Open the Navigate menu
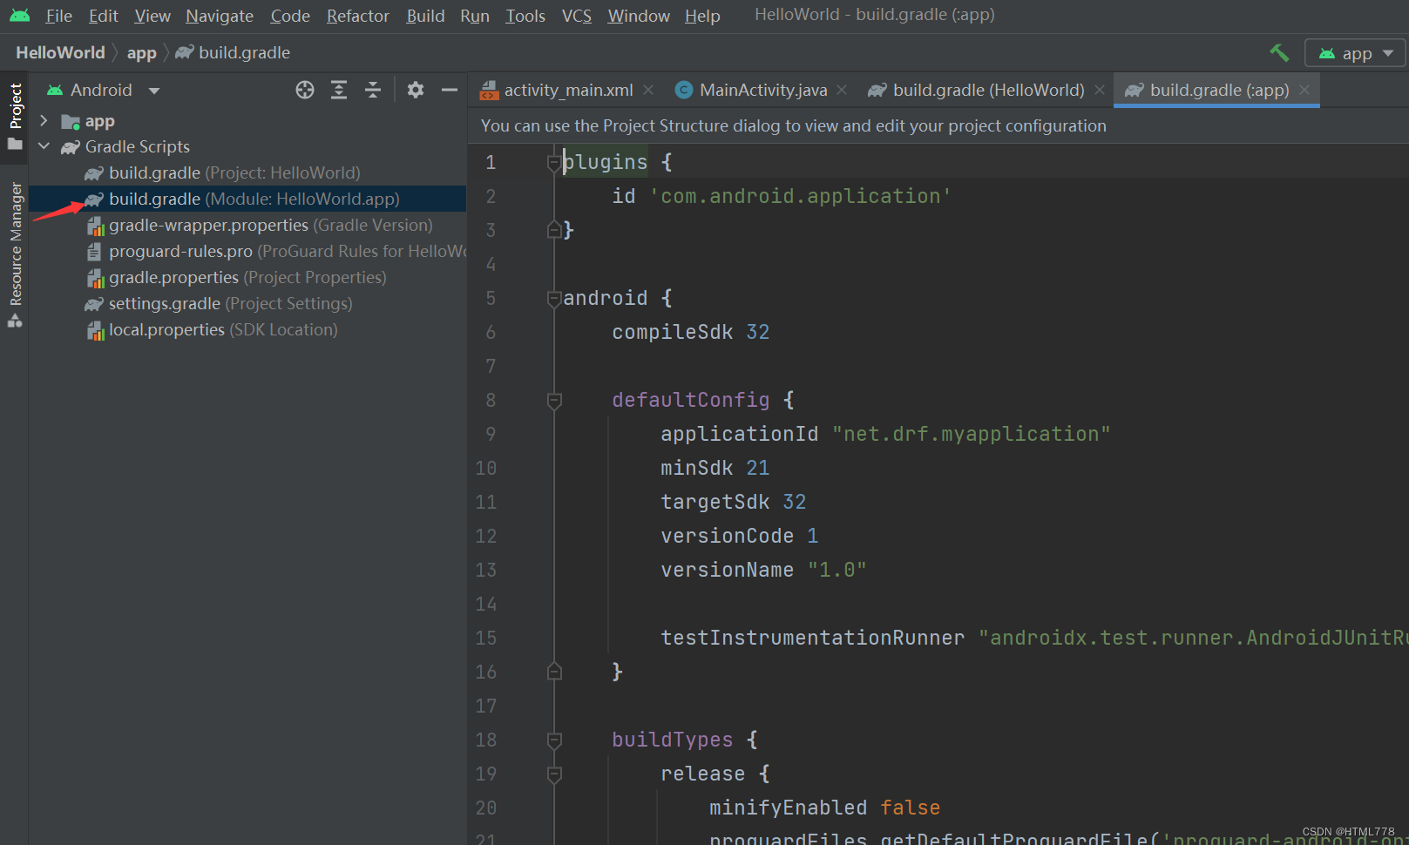Image resolution: width=1409 pixels, height=845 pixels. coord(220,16)
